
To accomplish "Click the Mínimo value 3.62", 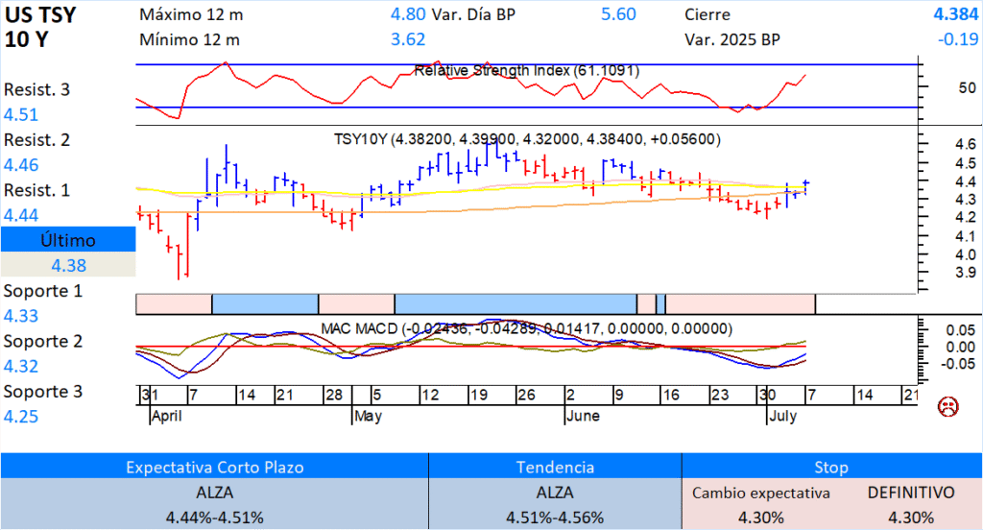I will click(x=408, y=39).
